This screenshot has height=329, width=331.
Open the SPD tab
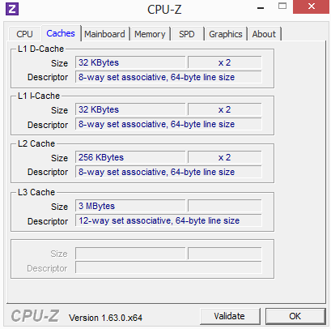[x=187, y=34]
